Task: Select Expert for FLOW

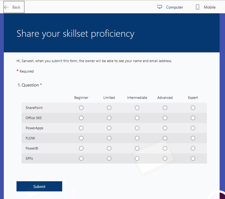Action: point(193,138)
